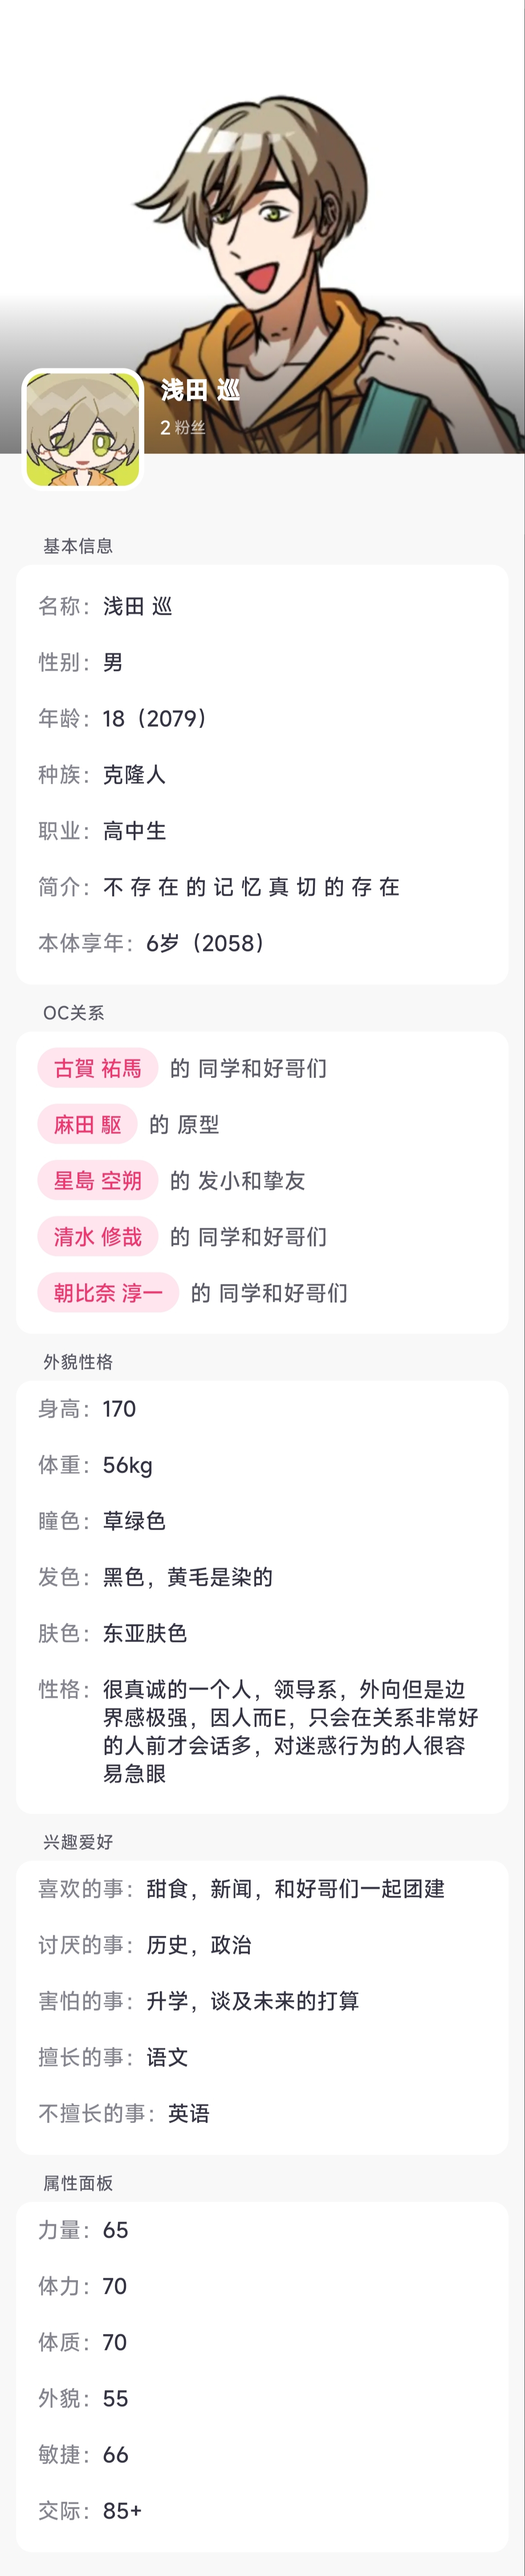This screenshot has height=2576, width=525.
Task: Select the 兴趣爱好 section heading
Action: pos(78,1842)
